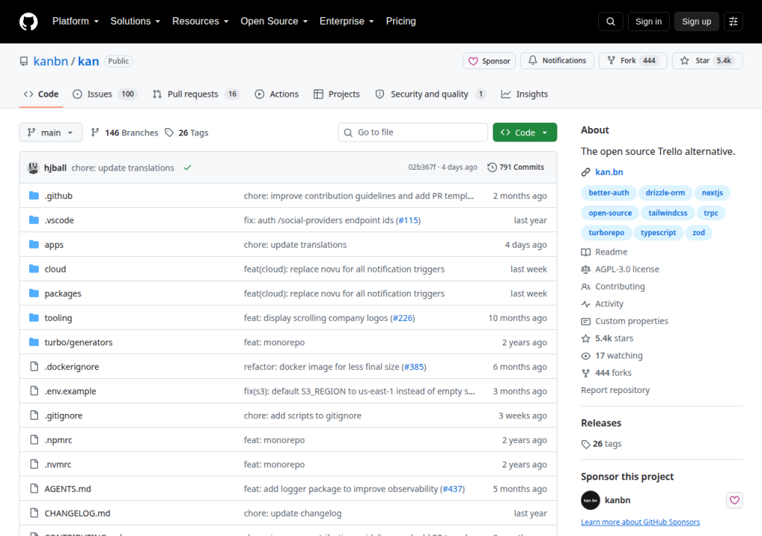Click the Readme book icon

point(586,252)
